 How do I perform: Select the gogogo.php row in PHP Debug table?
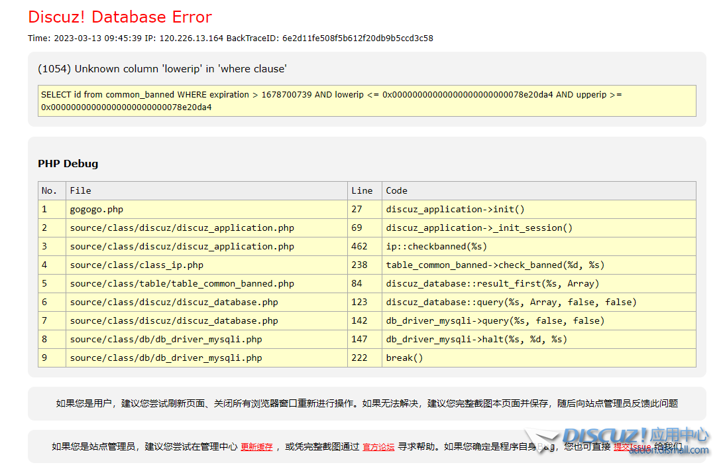(199, 209)
